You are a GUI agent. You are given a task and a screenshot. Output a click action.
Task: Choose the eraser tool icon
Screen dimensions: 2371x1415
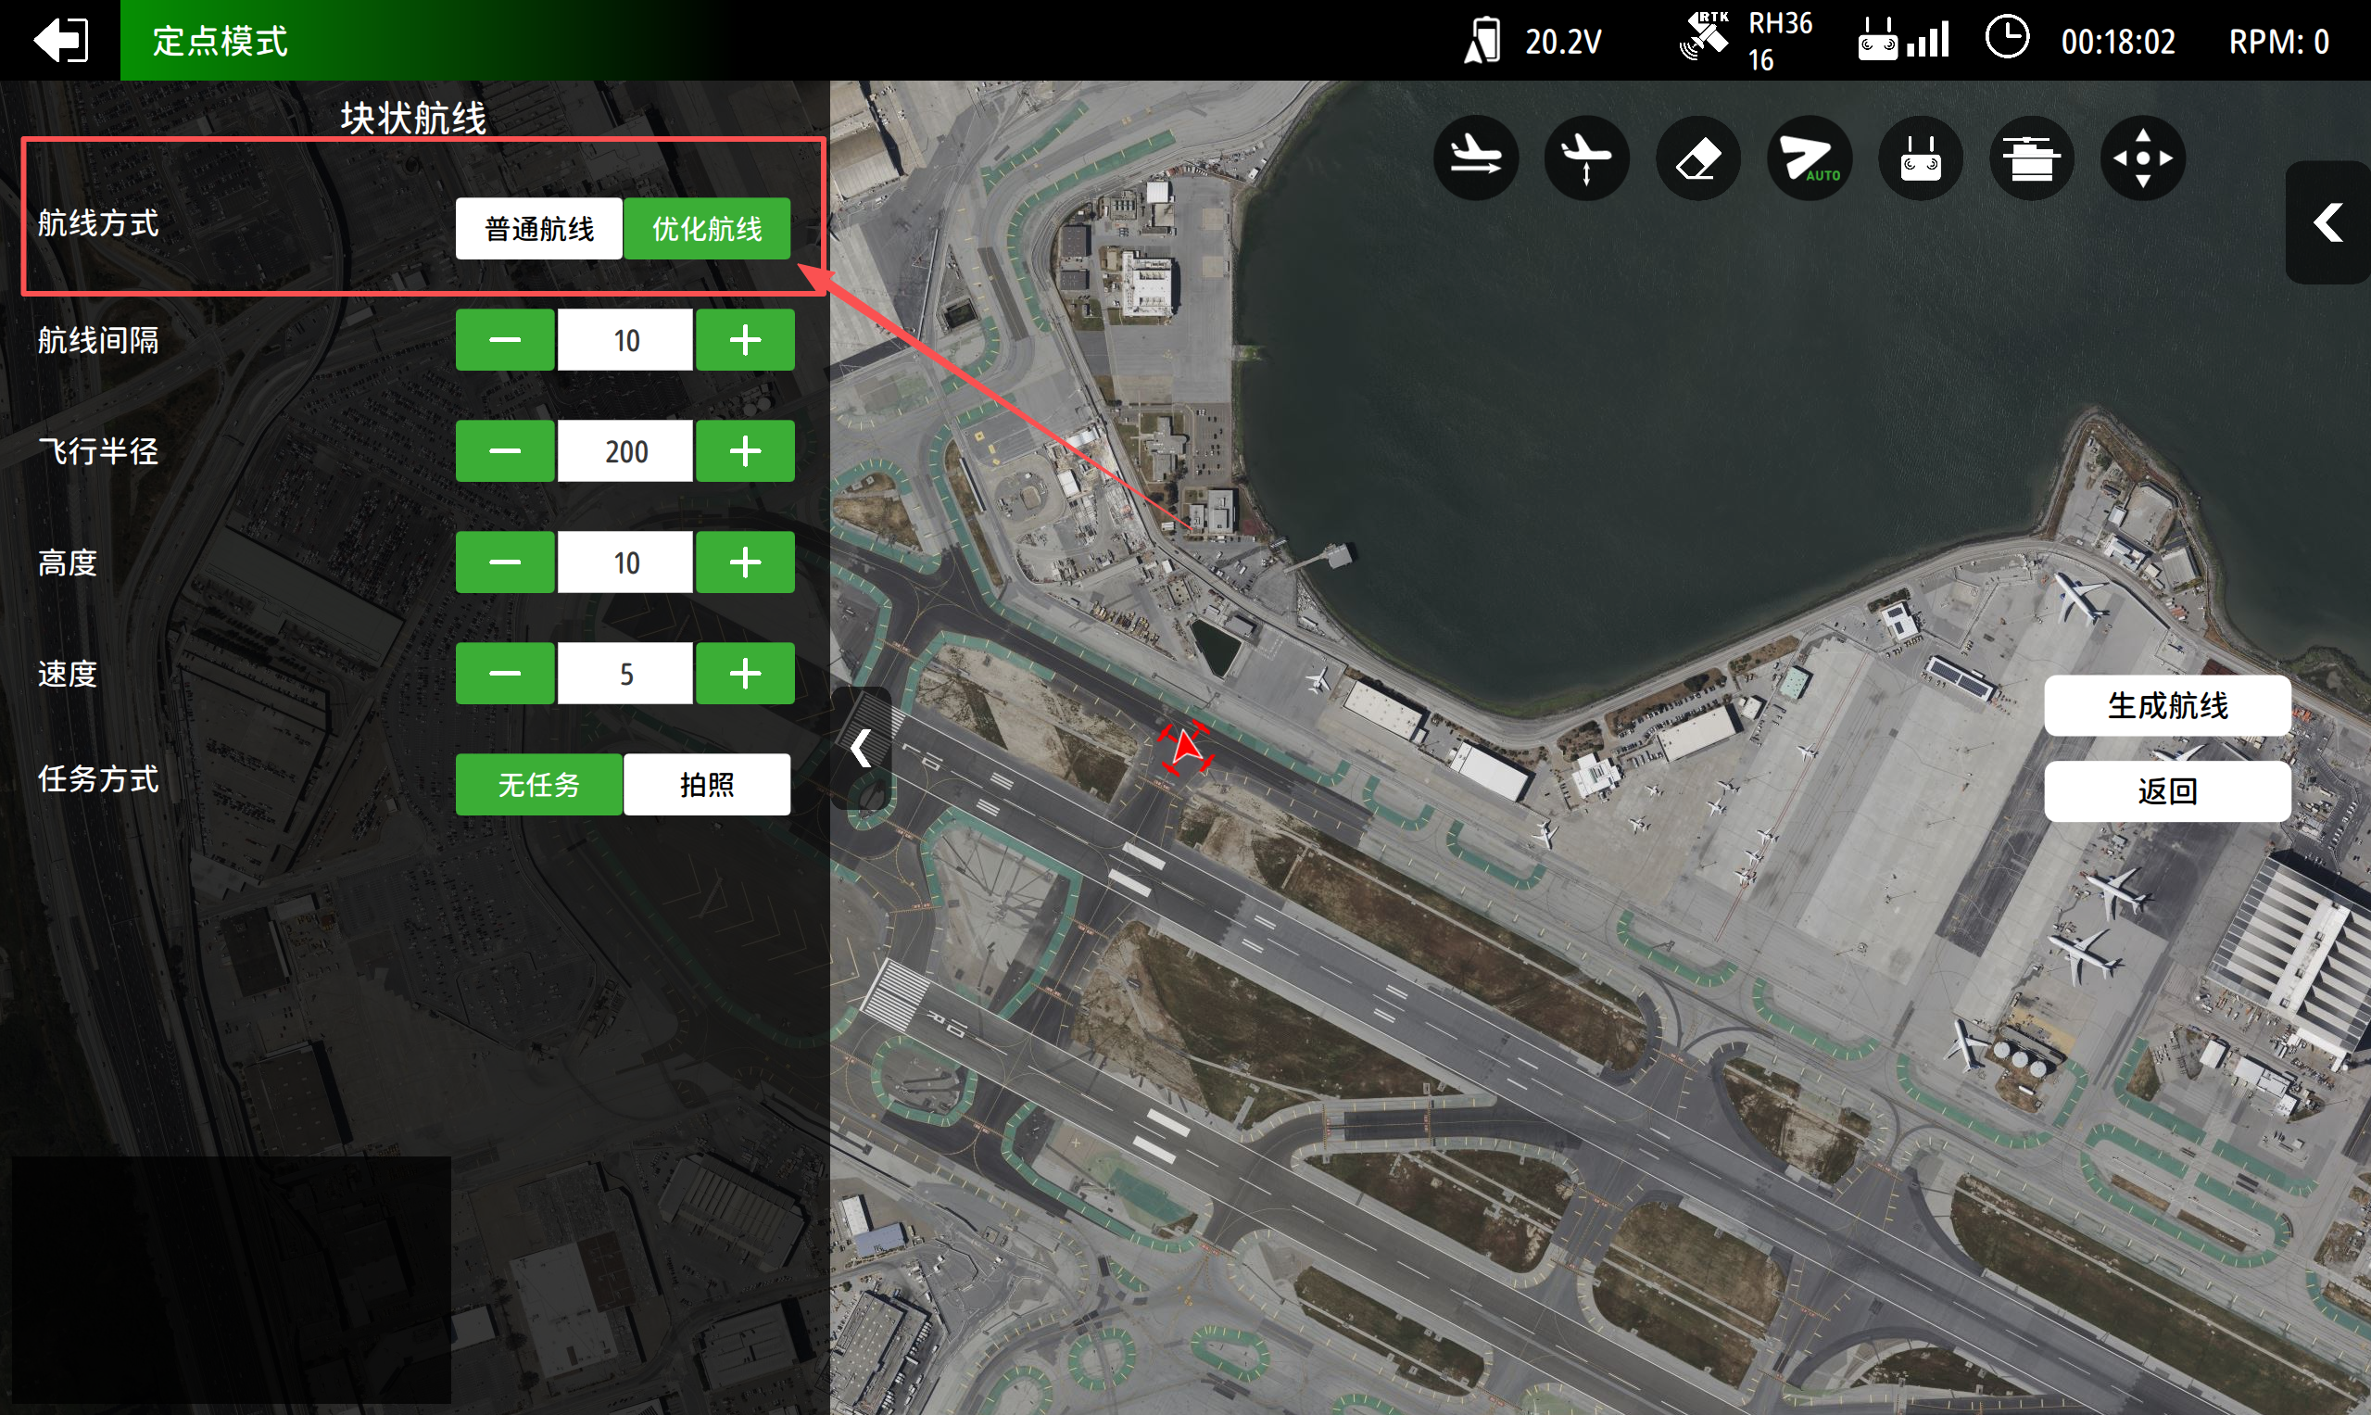click(x=1698, y=158)
